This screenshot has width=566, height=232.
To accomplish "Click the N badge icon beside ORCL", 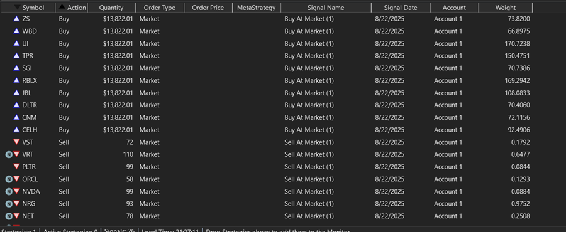I will [9, 179].
